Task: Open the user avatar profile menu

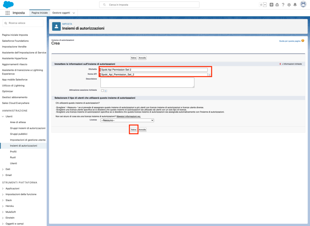Action: [x=303, y=5]
